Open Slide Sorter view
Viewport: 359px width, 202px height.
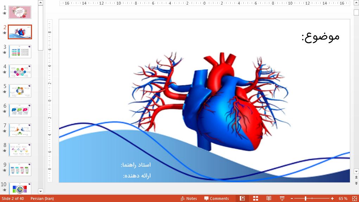pyautogui.click(x=256, y=198)
